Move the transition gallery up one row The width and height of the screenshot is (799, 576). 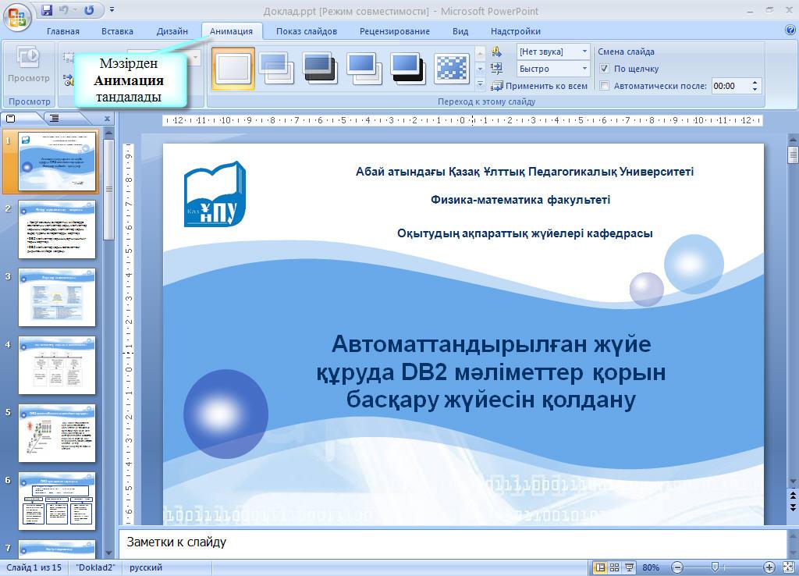tap(480, 52)
